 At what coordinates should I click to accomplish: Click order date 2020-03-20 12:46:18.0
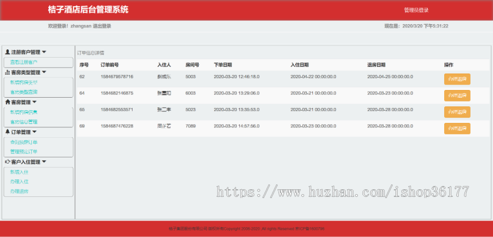click(x=237, y=76)
